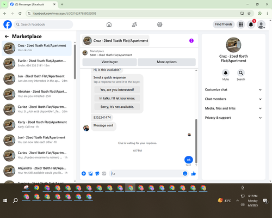
Task: Click the large listing thumbnail in details panel
Action: click(233, 45)
